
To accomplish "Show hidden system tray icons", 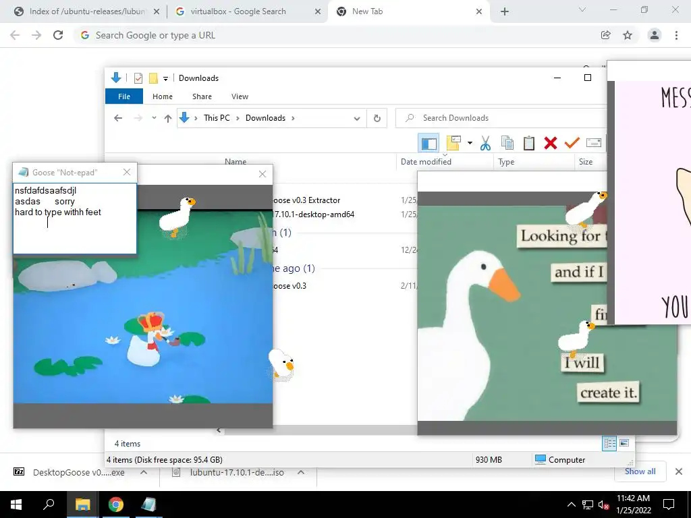I will click(571, 505).
